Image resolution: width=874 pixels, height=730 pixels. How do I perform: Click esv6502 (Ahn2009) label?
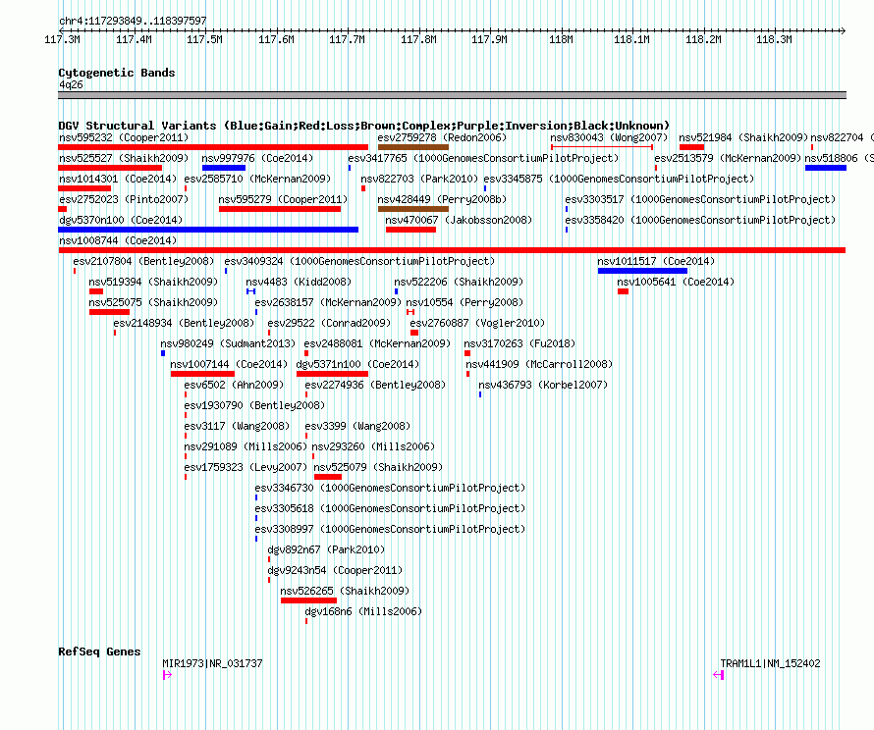[x=234, y=385]
